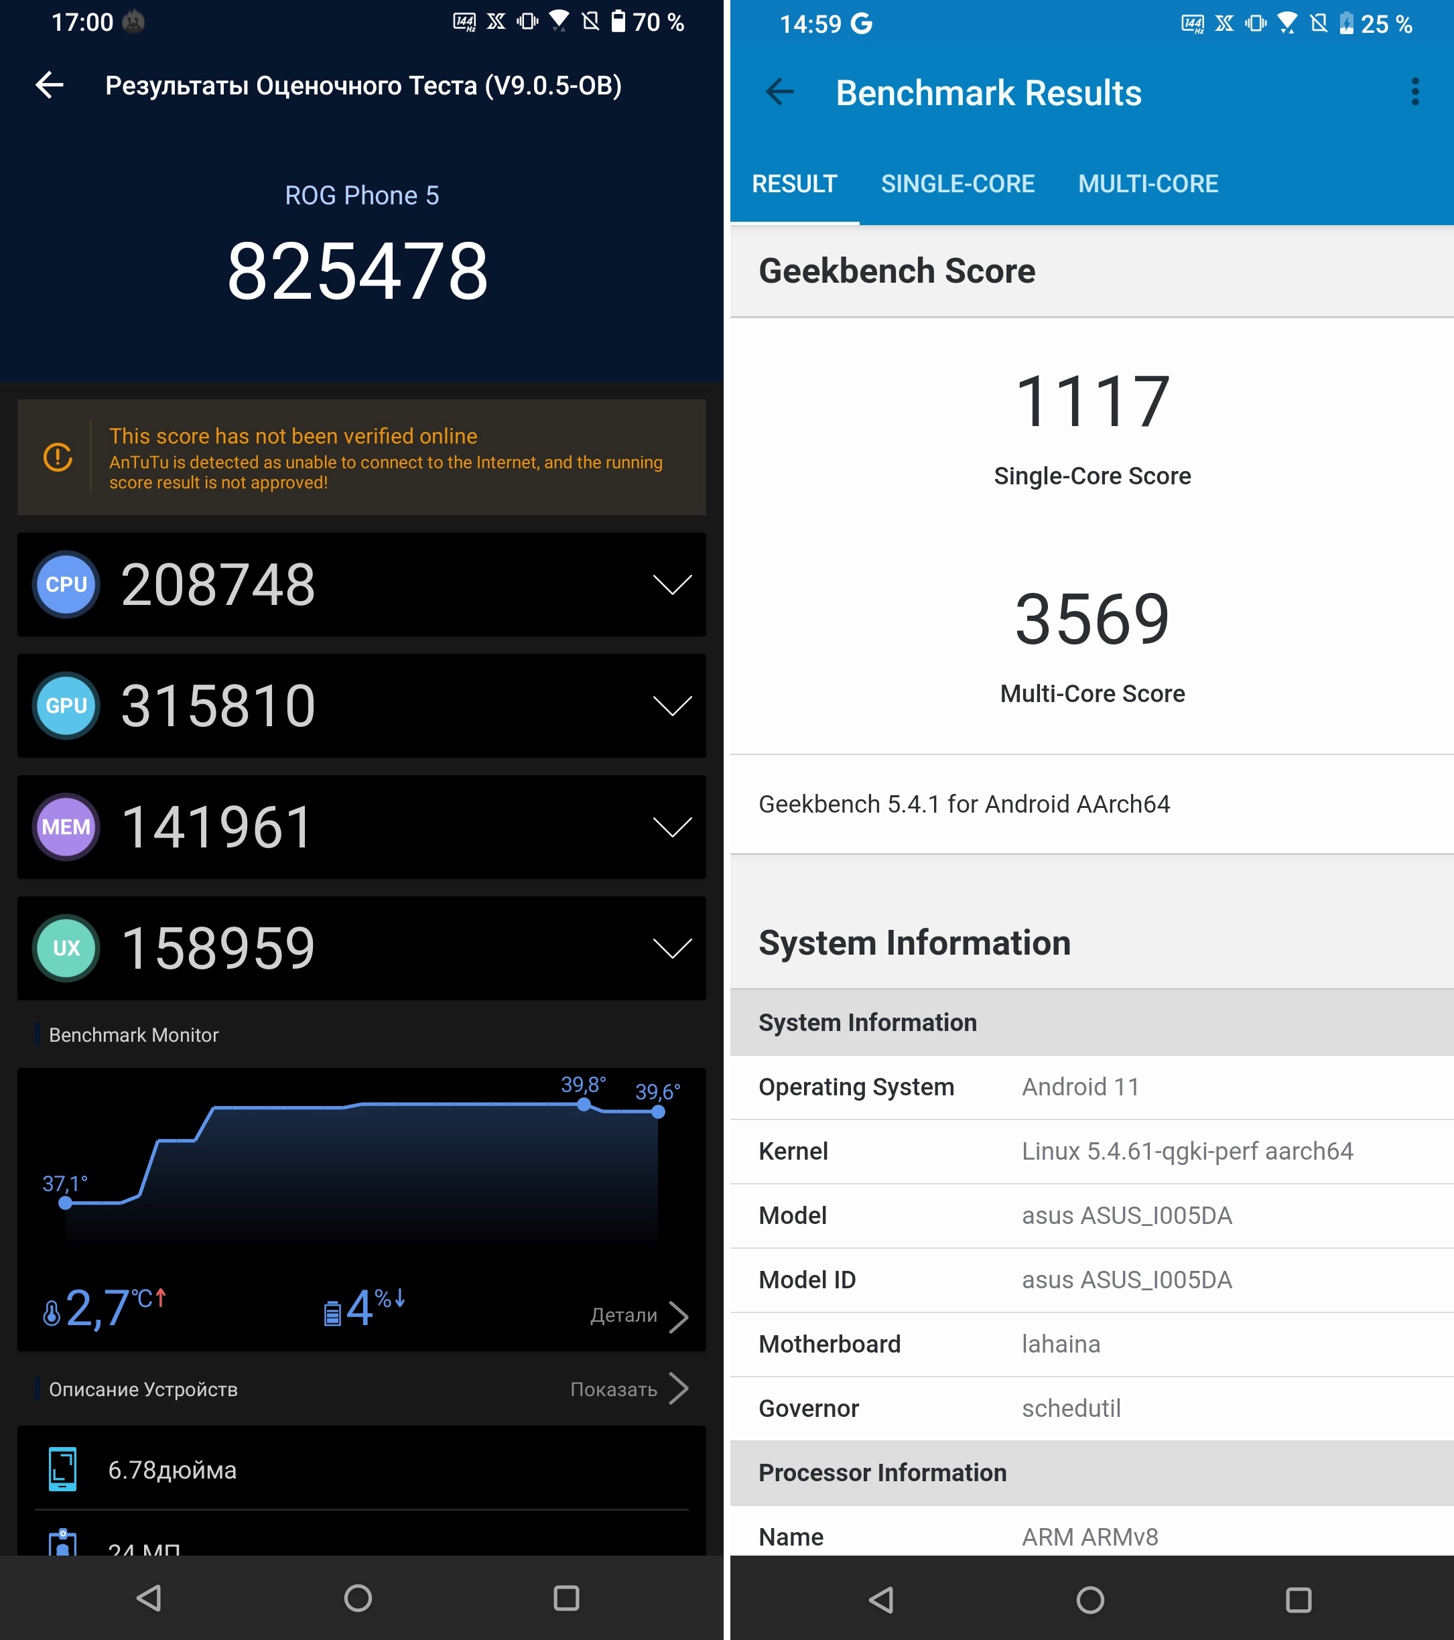This screenshot has width=1454, height=1640.
Task: Tap no-SIM icon in Geekbench status bar
Action: tap(1319, 23)
